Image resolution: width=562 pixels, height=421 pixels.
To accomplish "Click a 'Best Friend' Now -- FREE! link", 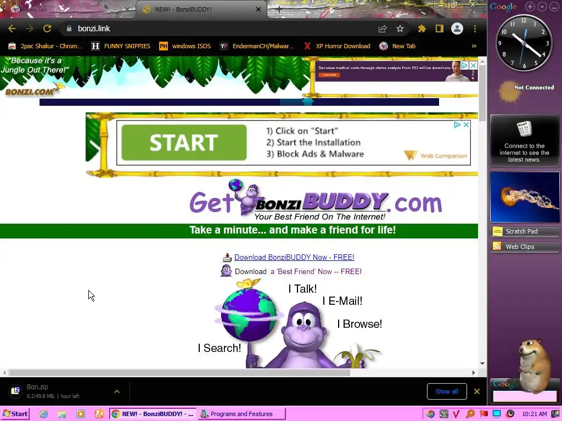I will (316, 271).
